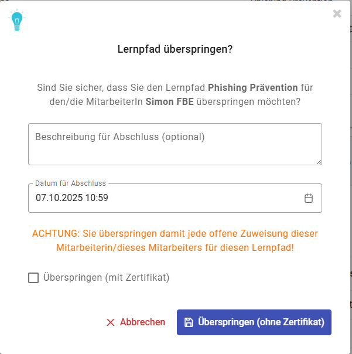
Task: Close the dialog with the X icon
Action: [337, 13]
